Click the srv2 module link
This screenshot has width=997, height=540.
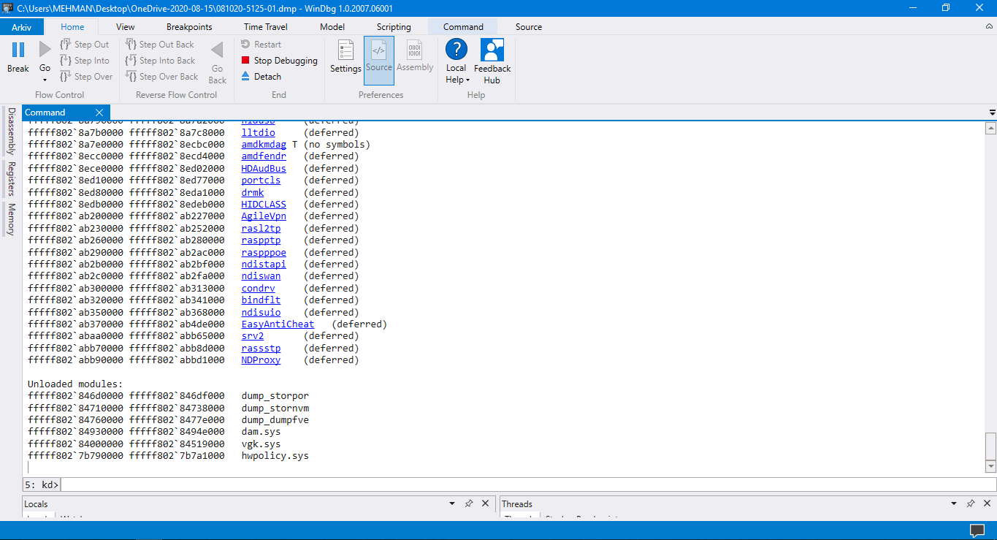253,336
